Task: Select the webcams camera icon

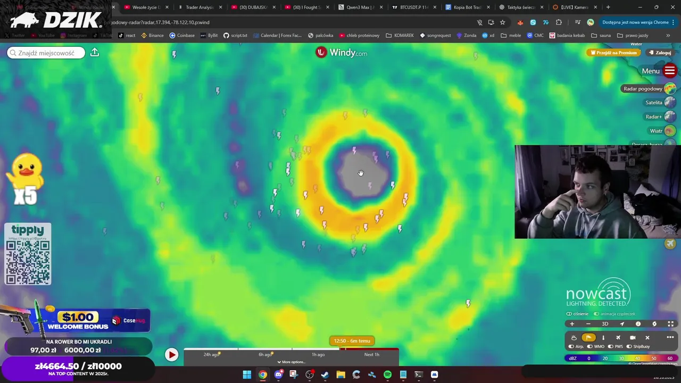Action: (633, 338)
